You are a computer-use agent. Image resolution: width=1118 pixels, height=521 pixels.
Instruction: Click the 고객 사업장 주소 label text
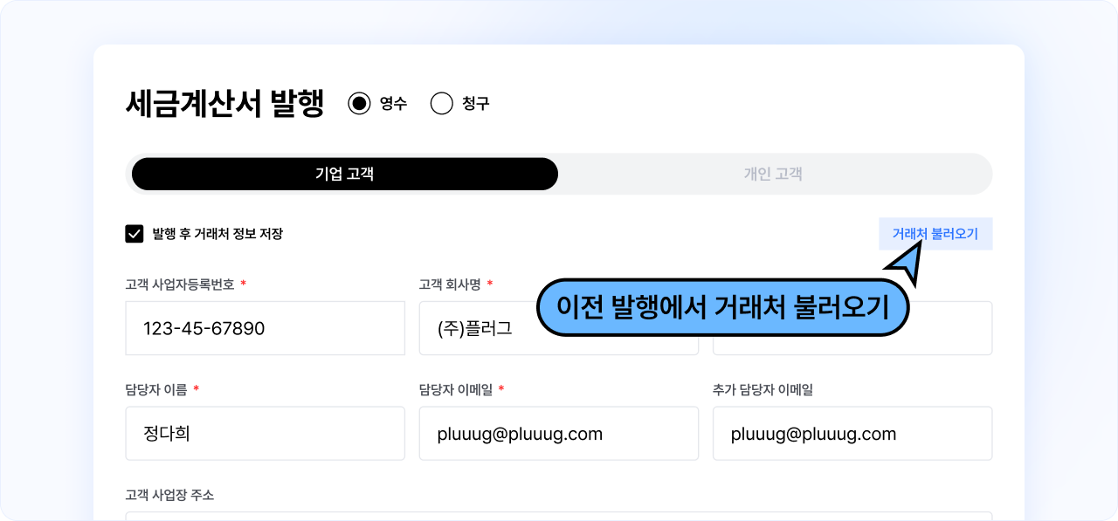click(169, 495)
